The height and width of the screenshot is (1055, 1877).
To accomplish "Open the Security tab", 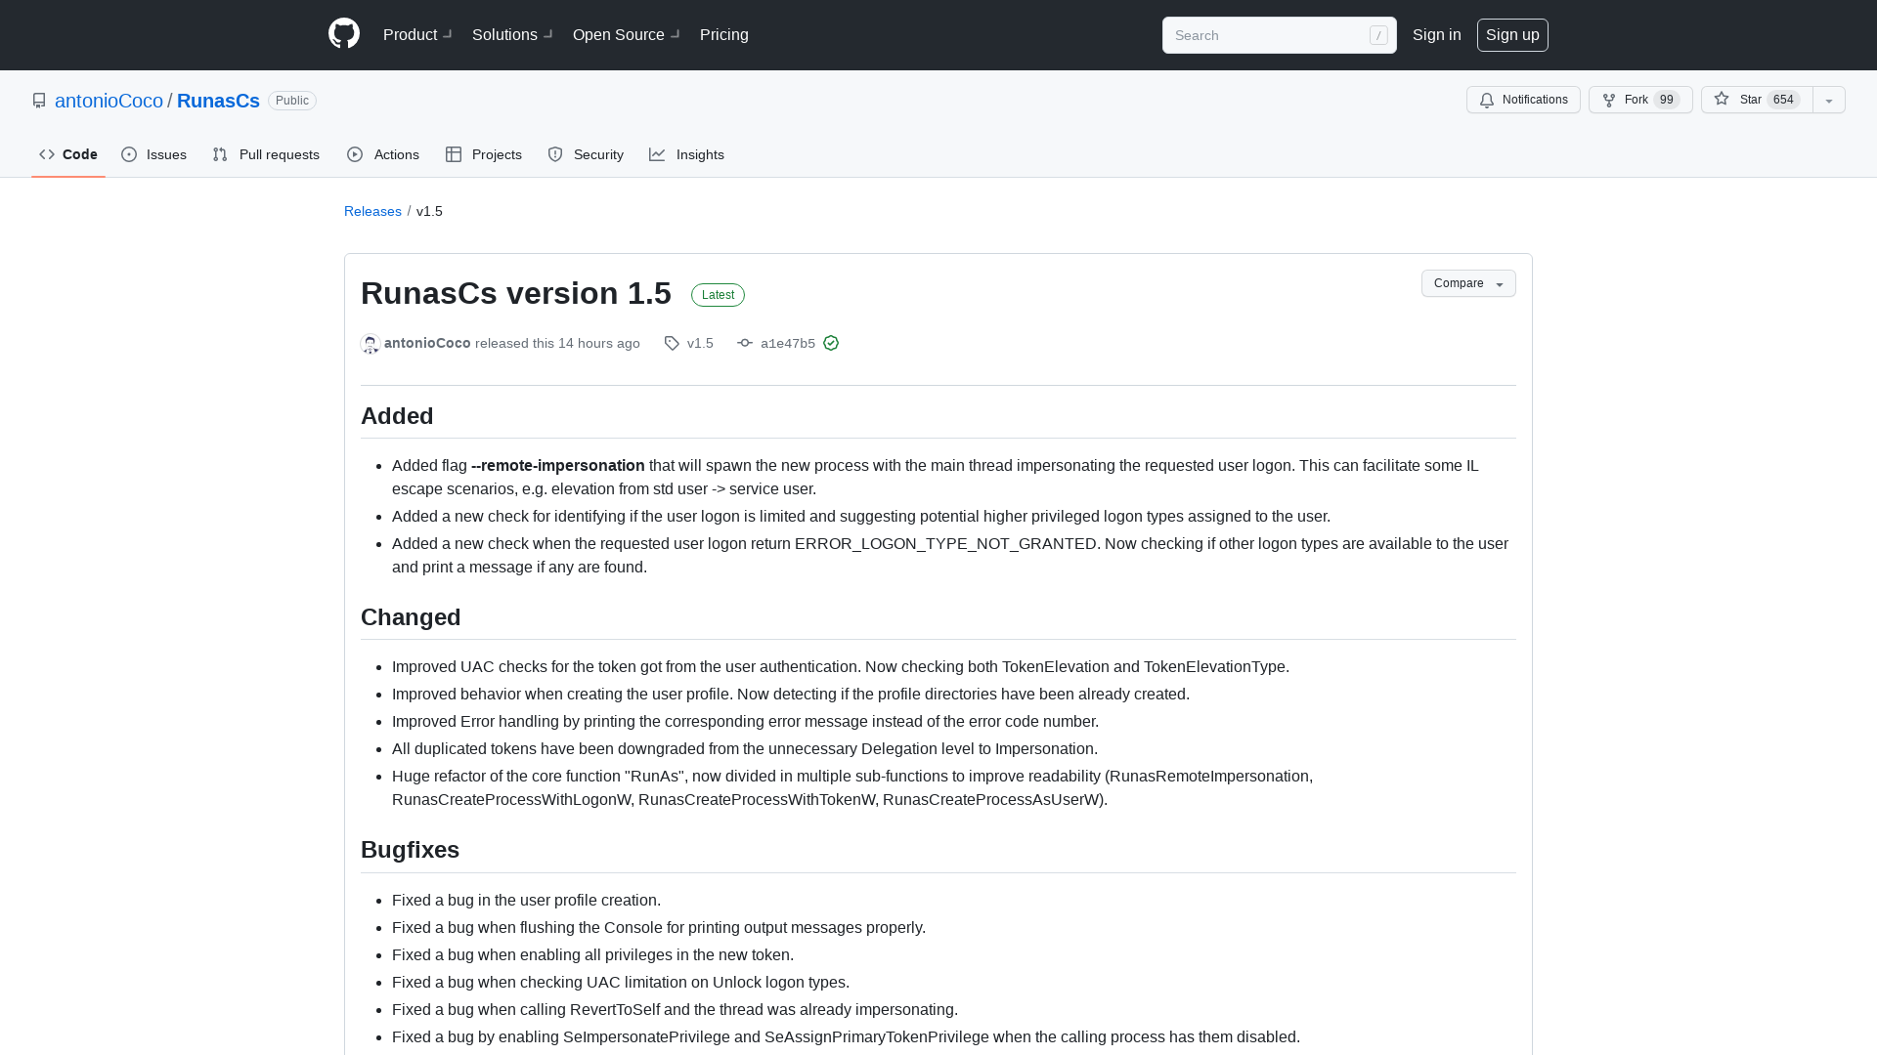I will click(x=586, y=154).
